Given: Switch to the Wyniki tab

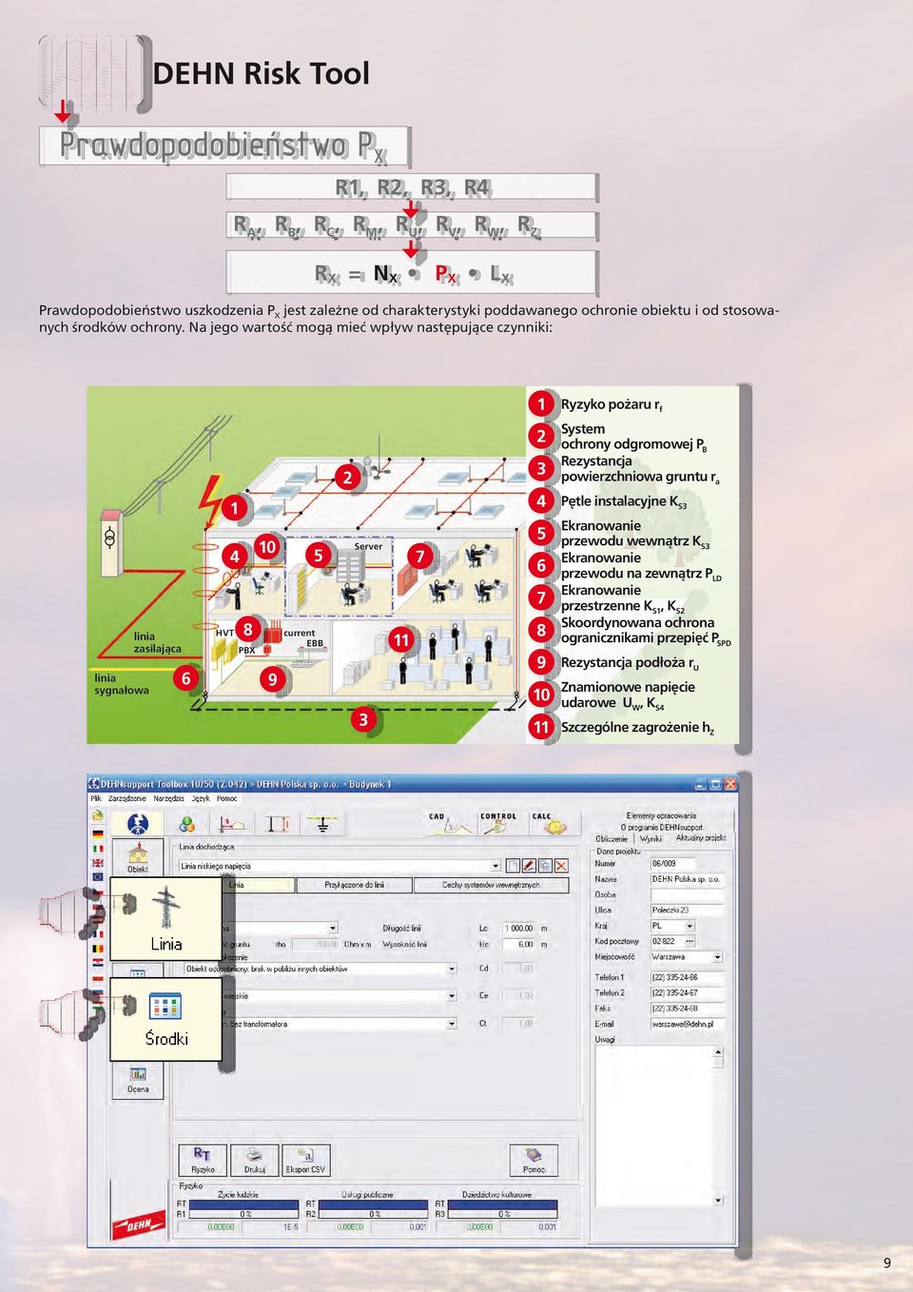Looking at the screenshot, I should pyautogui.click(x=651, y=839).
